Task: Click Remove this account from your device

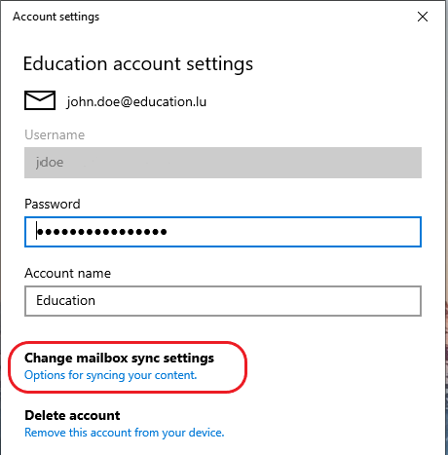Action: pyautogui.click(x=125, y=433)
